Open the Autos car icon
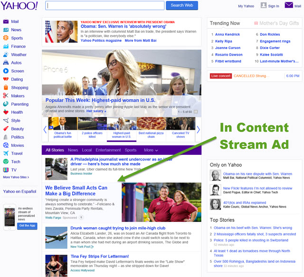The height and width of the screenshot is (277, 304). (x=6, y=63)
